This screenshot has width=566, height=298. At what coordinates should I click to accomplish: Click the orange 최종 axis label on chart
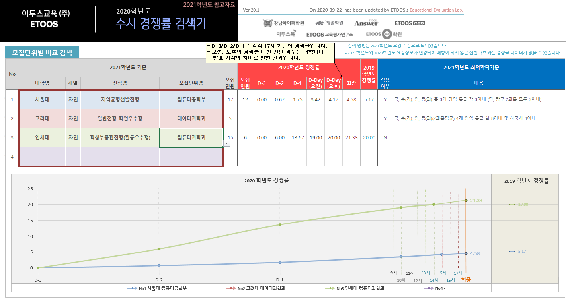click(466, 280)
